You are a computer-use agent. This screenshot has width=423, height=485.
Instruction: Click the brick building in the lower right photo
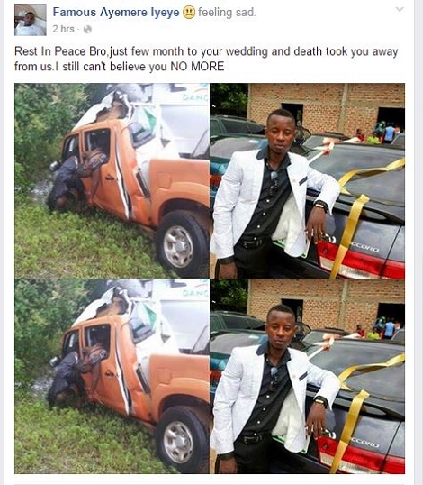point(326,306)
